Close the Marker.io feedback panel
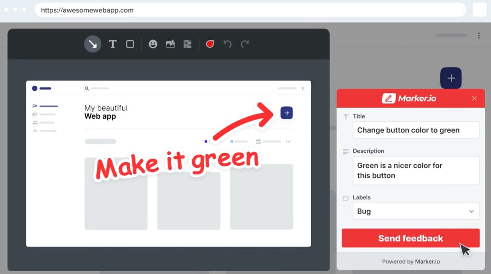Viewport: 491px width, 274px height. coord(474,98)
